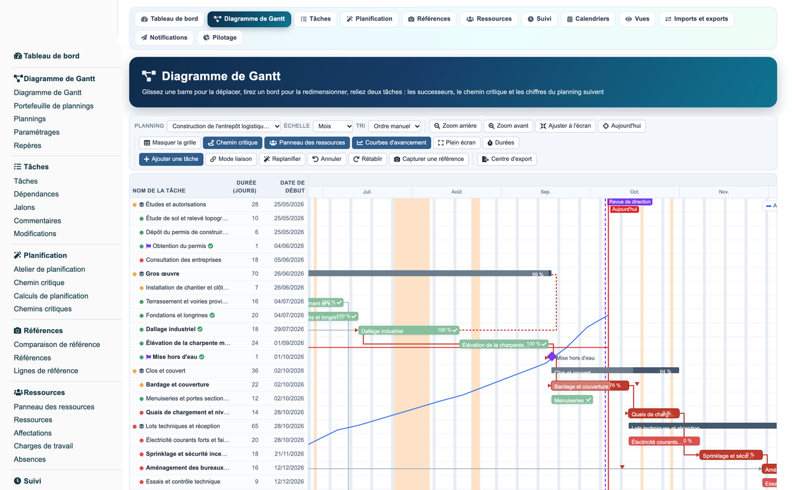Open the Pilotage tab
792x490 pixels.
220,38
